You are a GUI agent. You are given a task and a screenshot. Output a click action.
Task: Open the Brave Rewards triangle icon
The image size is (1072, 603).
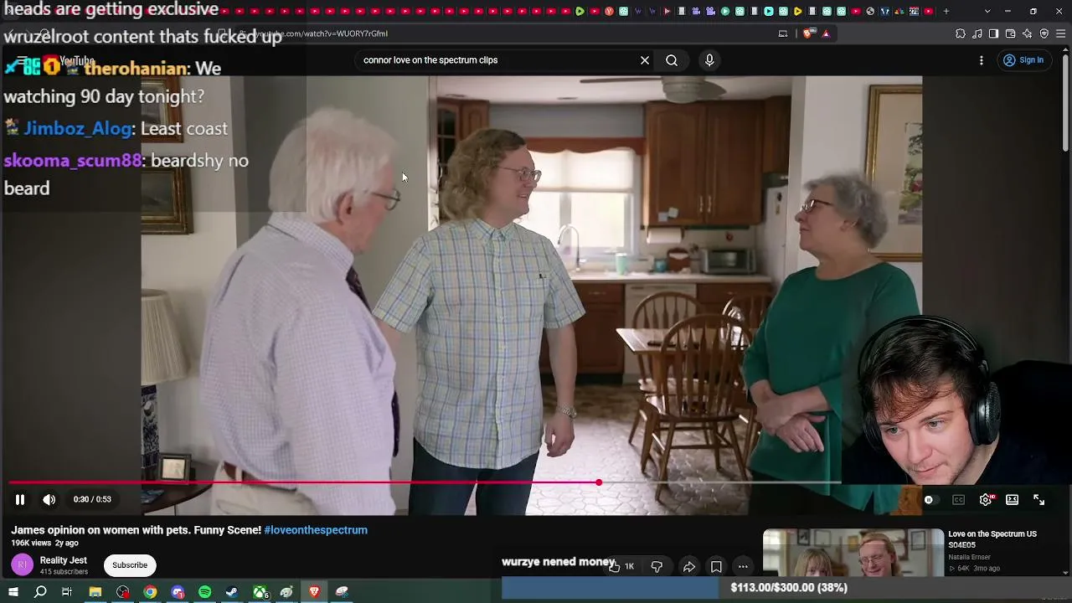pyautogui.click(x=826, y=33)
